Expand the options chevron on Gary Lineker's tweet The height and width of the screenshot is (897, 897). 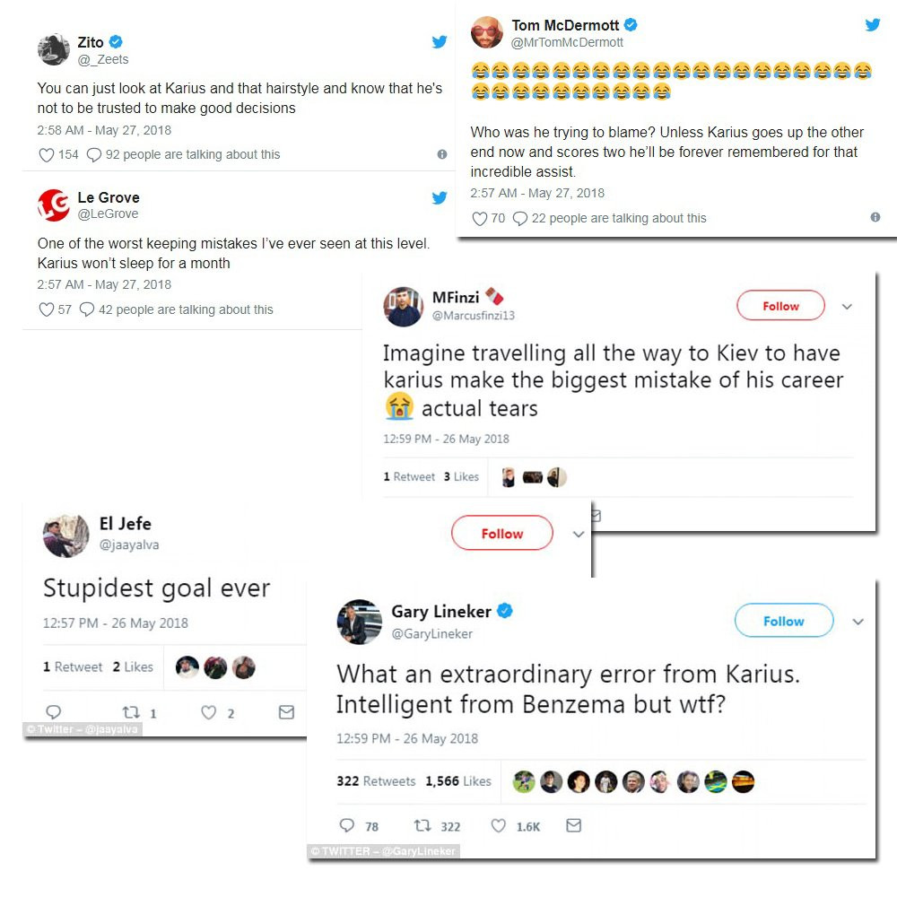[858, 622]
